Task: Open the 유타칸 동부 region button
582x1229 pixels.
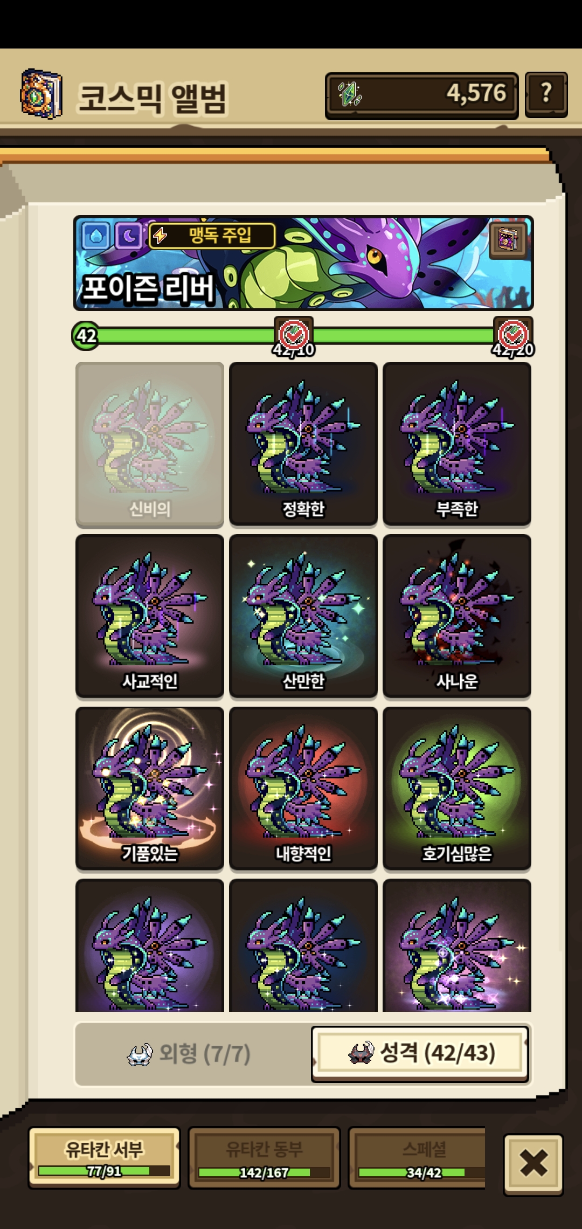Action: click(x=264, y=1157)
